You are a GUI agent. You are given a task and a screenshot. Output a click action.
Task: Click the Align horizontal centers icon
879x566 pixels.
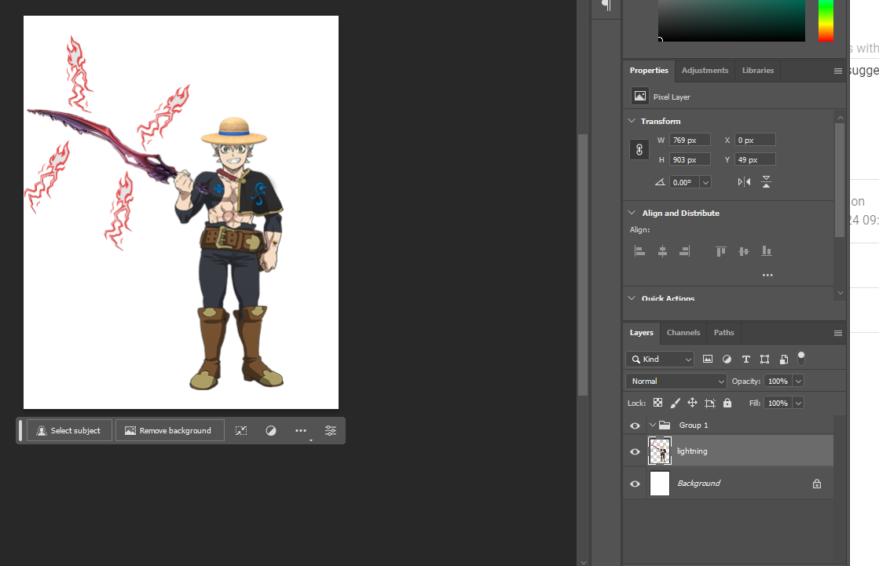coord(662,251)
